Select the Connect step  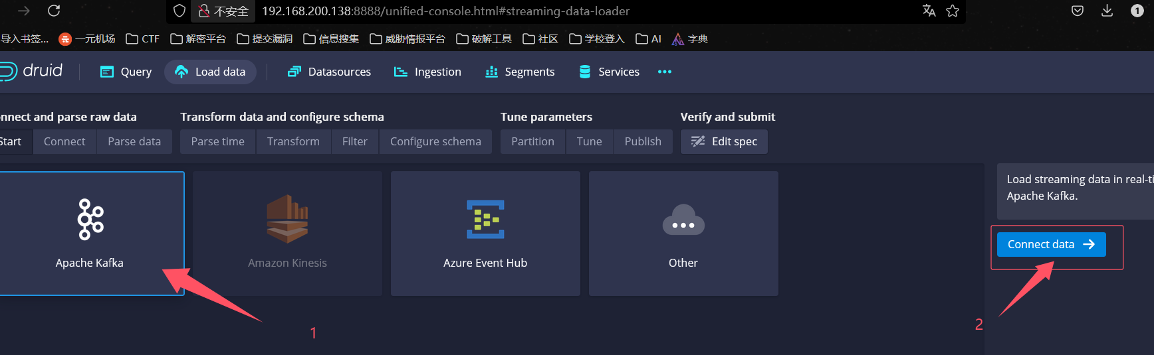[x=64, y=141]
